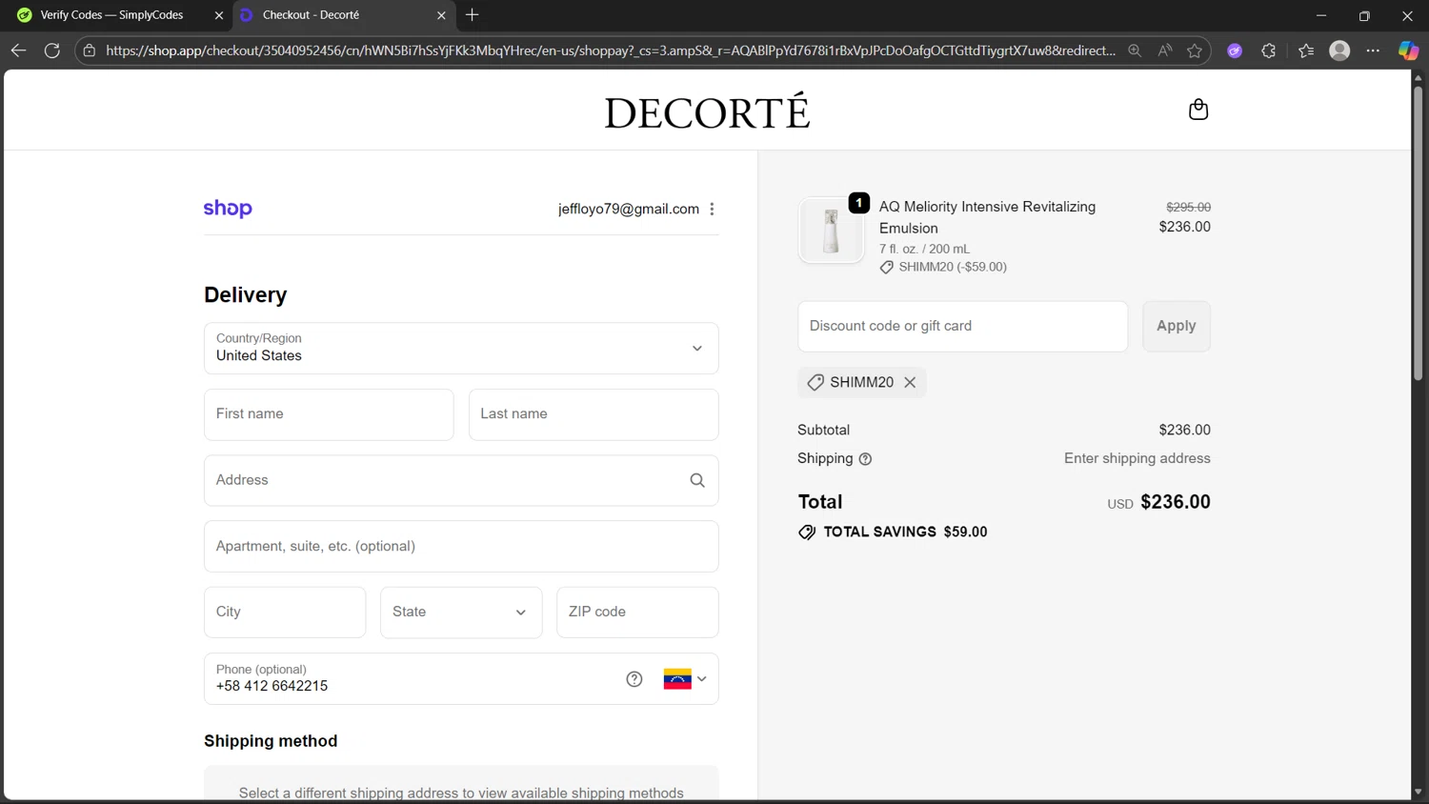Screen dimensions: 1429x804
Task: Click the Subtotal $236.00 amount
Action: (1184, 430)
